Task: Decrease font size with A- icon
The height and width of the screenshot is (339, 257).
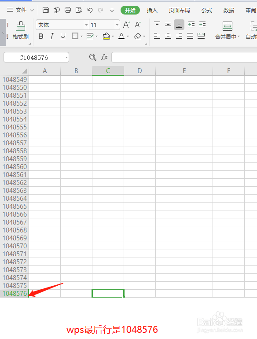Action: [x=138, y=25]
